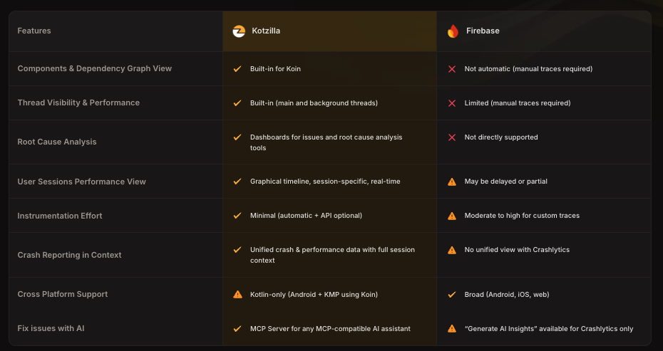Click red X beside Not directly supported

pos(452,137)
